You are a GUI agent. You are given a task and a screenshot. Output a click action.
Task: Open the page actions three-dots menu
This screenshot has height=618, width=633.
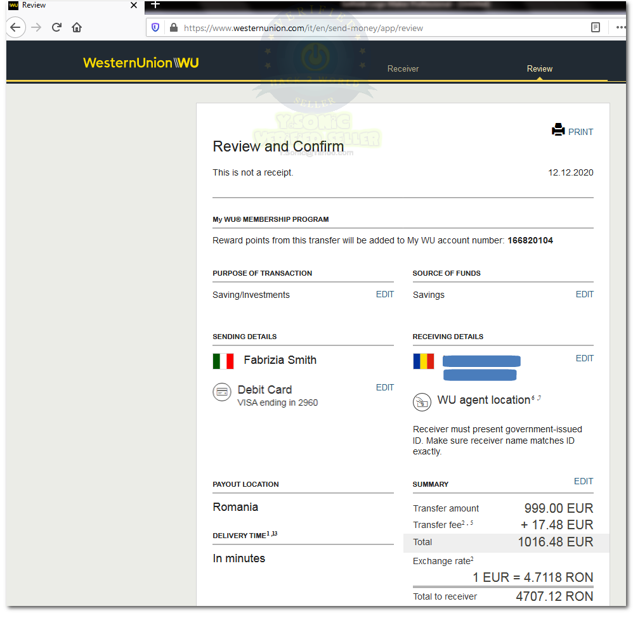(x=621, y=27)
